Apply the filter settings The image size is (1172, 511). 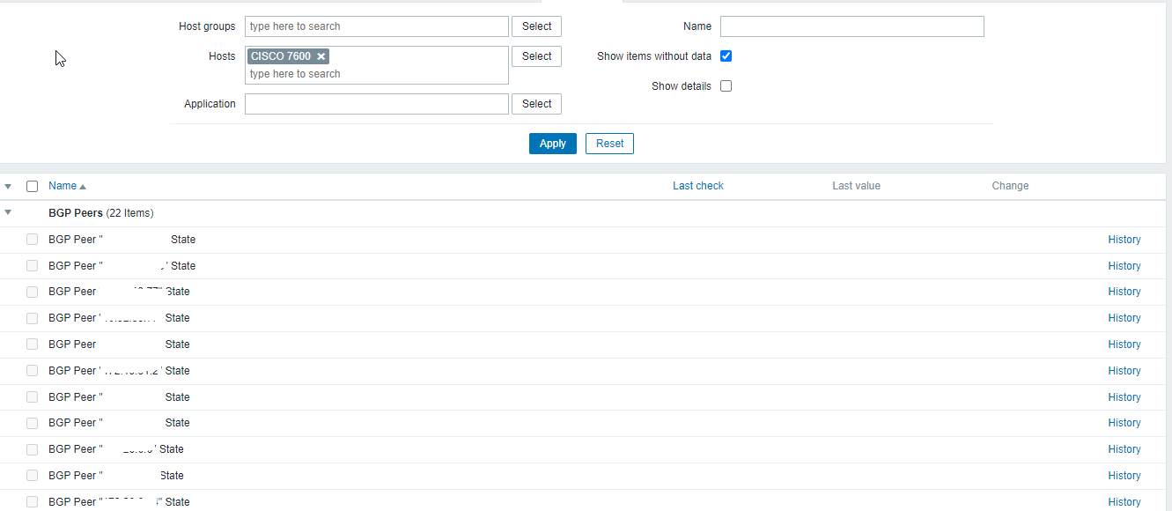[553, 144]
